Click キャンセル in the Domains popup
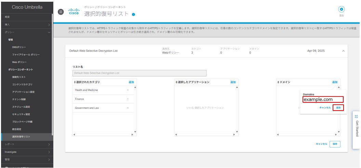Image resolution: width=361 pixels, height=168 pixels. click(x=325, y=108)
